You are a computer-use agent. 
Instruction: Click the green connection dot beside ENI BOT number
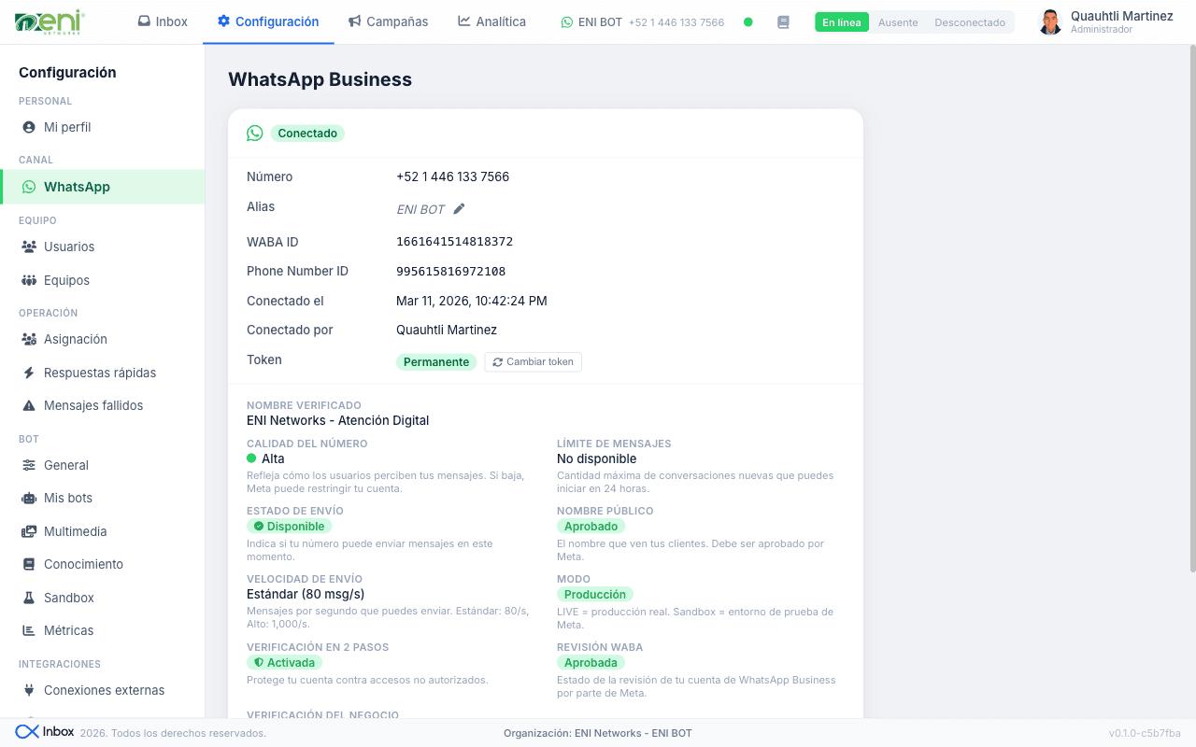(747, 22)
